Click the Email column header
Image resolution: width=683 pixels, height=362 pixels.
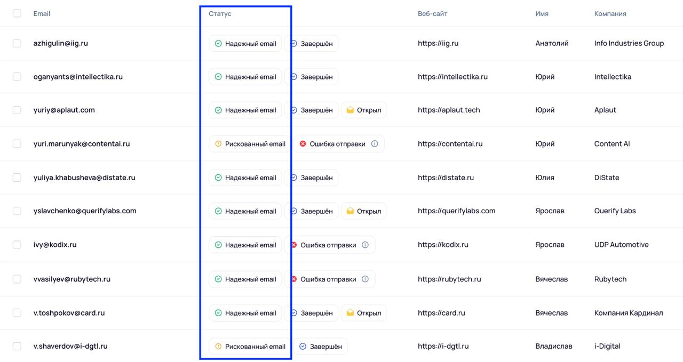(x=42, y=14)
